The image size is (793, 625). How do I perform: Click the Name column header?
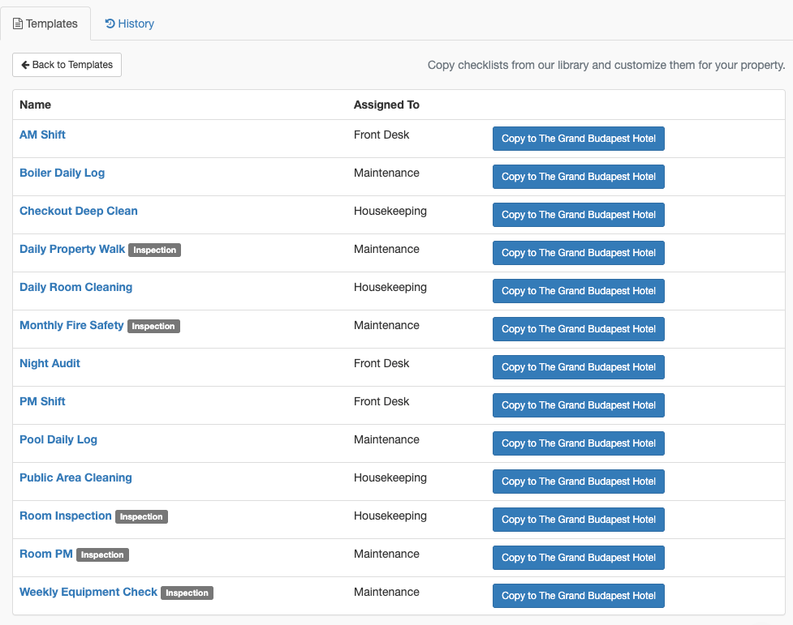[x=36, y=105]
